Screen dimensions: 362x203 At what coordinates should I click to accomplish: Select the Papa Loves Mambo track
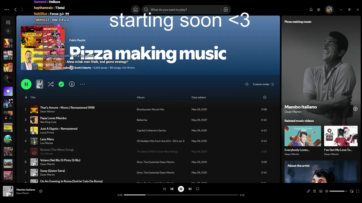coord(53,118)
